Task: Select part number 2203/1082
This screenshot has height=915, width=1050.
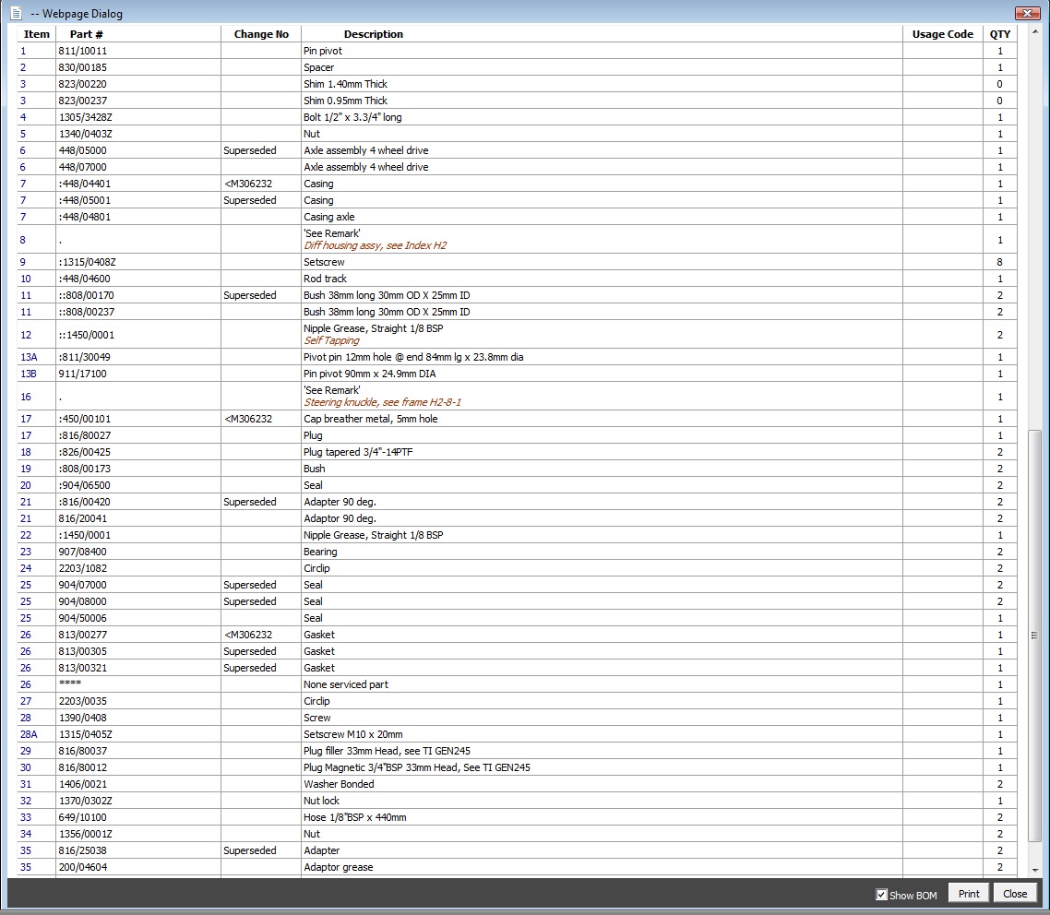Action: pyautogui.click(x=82, y=568)
